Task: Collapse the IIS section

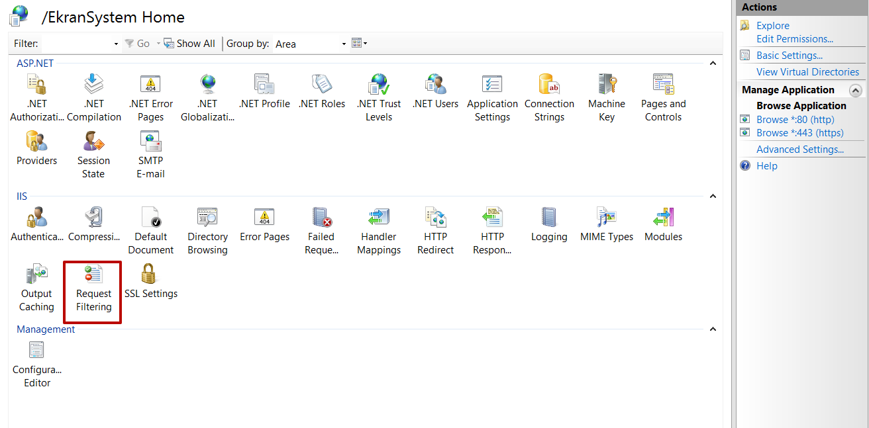Action: (713, 196)
